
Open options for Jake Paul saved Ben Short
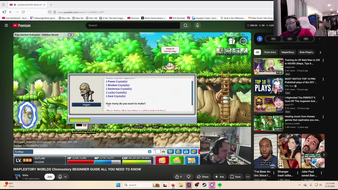321,173
